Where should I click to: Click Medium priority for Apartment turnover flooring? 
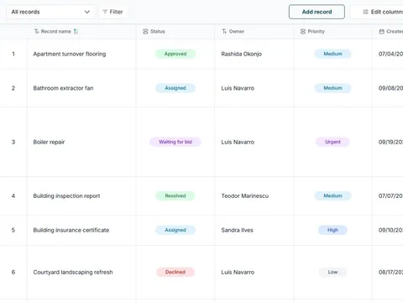point(332,54)
